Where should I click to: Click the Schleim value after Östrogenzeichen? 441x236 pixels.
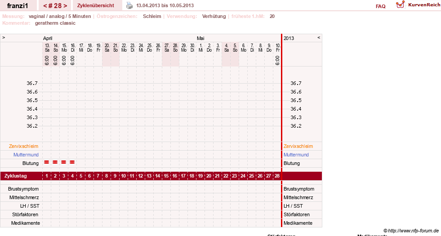coord(152,16)
